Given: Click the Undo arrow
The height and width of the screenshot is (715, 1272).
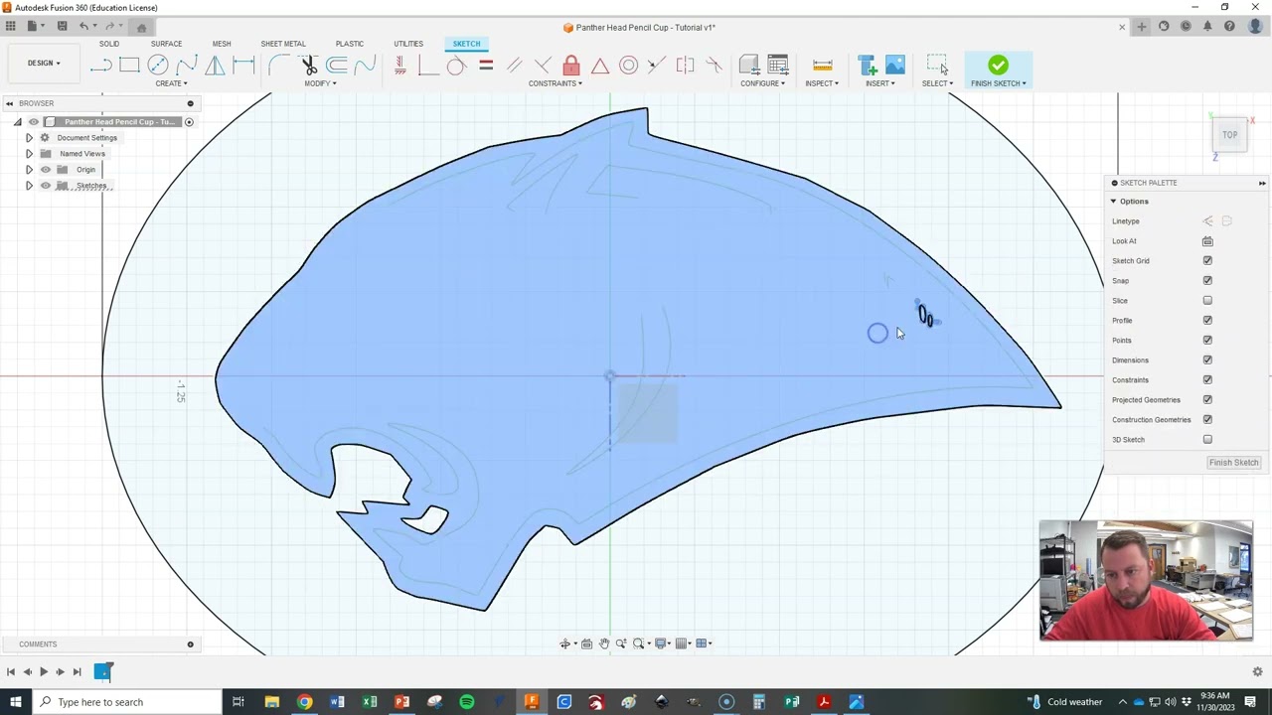Looking at the screenshot, I should (x=85, y=27).
